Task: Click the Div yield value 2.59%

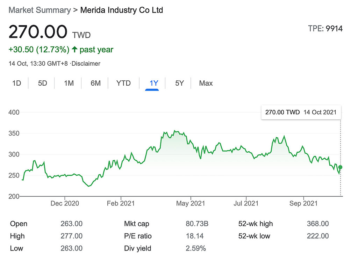Action: 196,248
